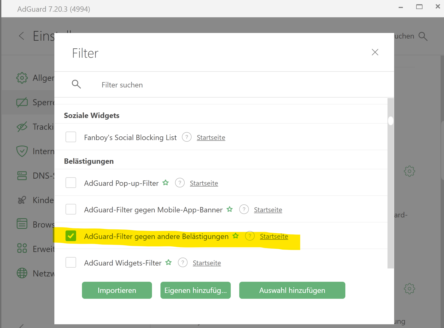Click Eigenen hinzufüg... button
444x328 pixels.
(x=195, y=290)
